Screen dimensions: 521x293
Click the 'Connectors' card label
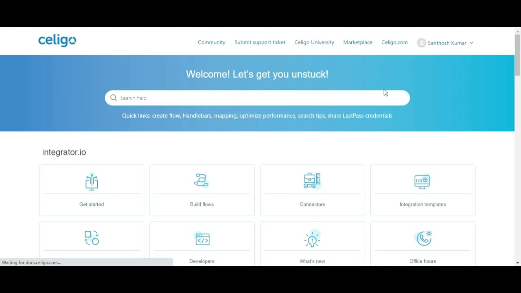(312, 204)
